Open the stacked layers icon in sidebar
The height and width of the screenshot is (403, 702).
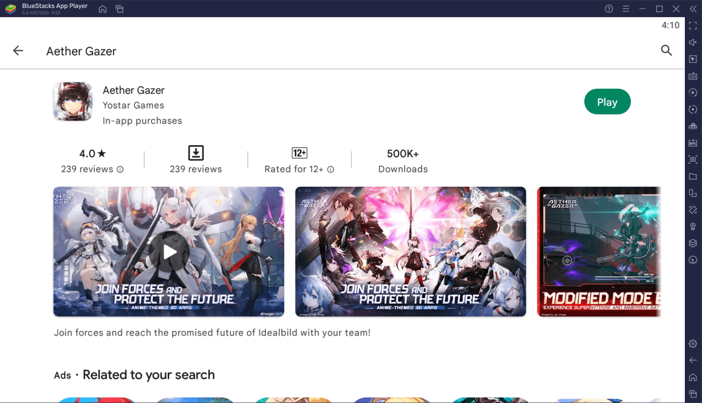click(x=693, y=244)
